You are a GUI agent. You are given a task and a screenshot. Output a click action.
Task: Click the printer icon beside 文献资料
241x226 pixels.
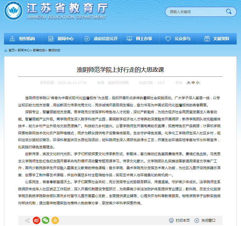point(207,39)
